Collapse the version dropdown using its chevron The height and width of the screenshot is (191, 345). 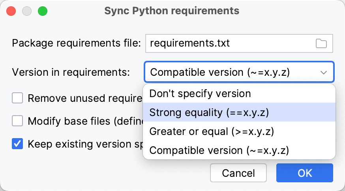coord(324,73)
